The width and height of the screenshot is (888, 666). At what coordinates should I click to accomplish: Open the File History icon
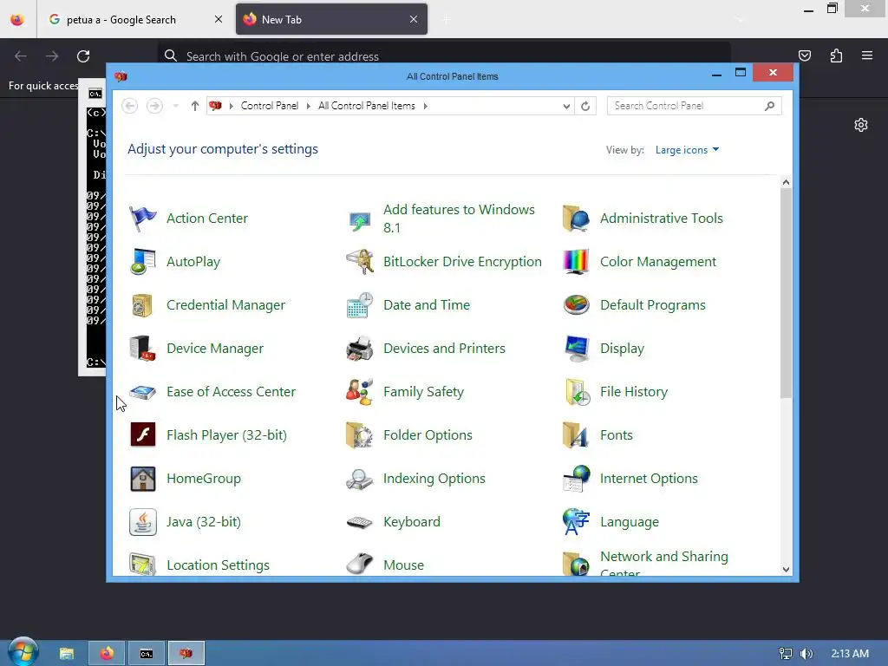(576, 392)
